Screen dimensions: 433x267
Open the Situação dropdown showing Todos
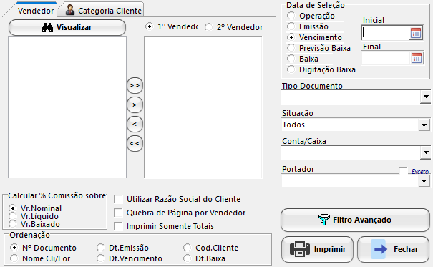click(424, 125)
